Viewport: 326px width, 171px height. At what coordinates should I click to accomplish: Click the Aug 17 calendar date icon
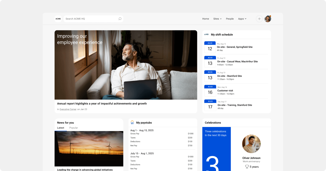click(x=210, y=105)
